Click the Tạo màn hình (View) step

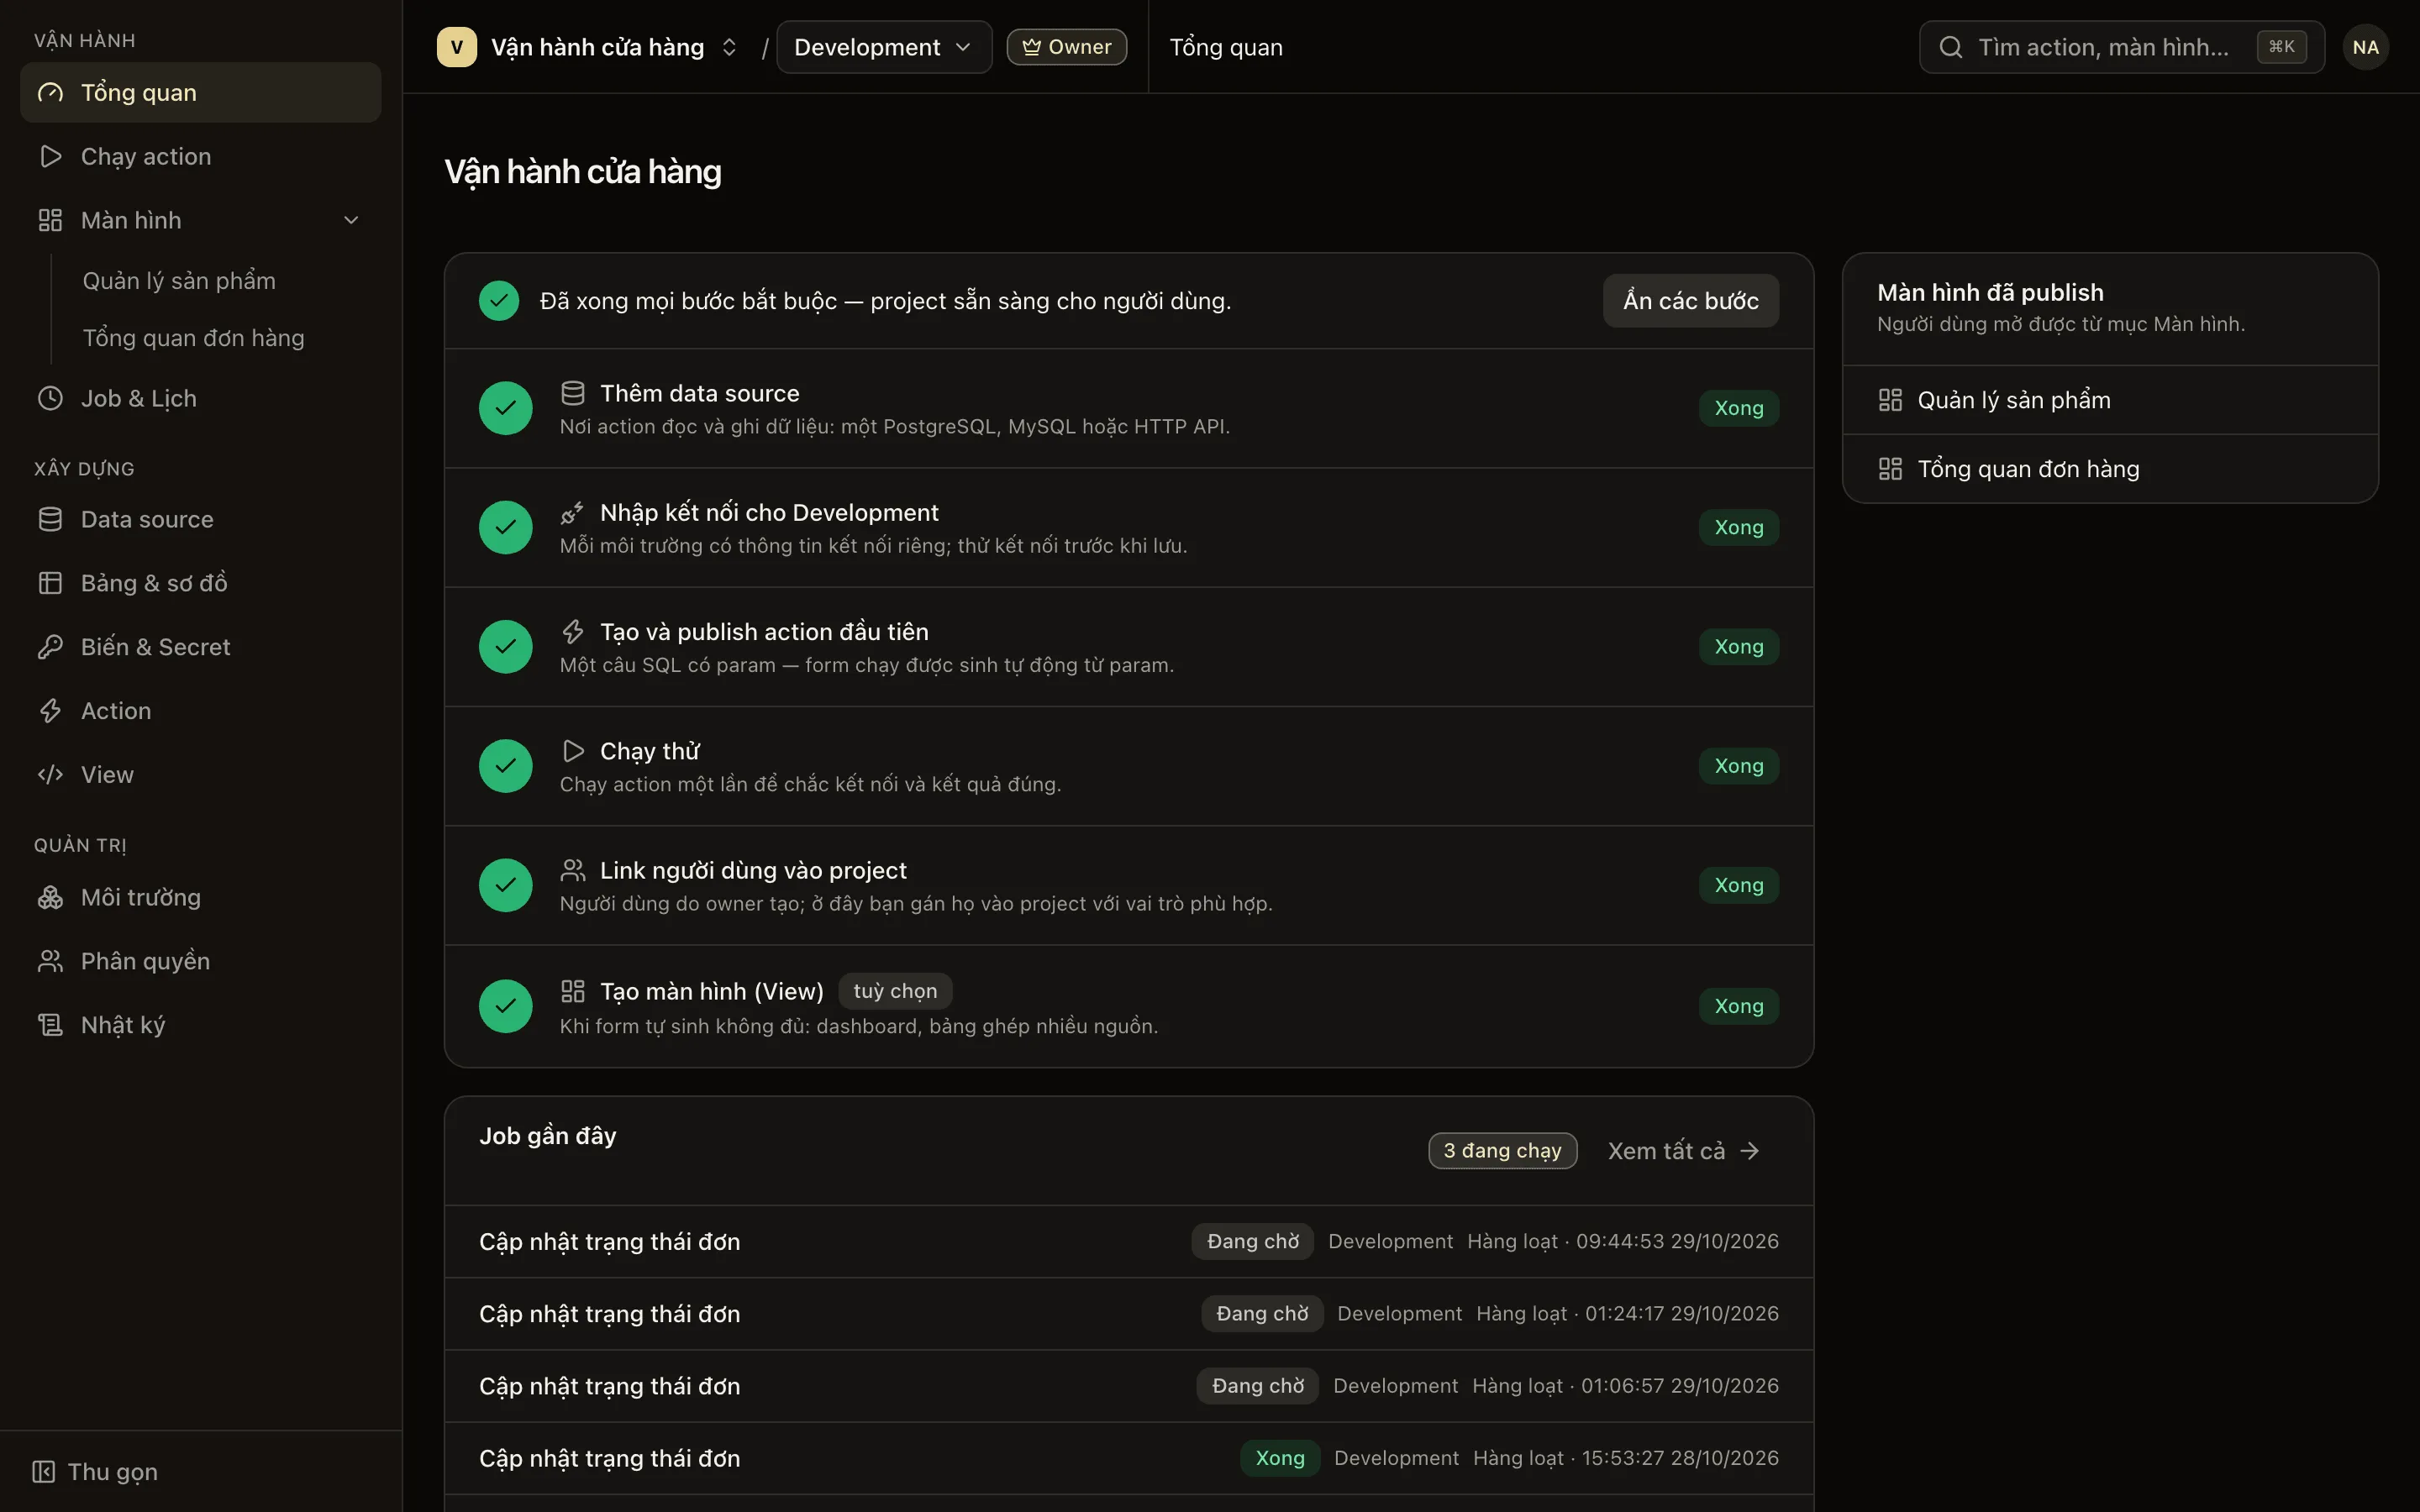click(x=1128, y=1006)
